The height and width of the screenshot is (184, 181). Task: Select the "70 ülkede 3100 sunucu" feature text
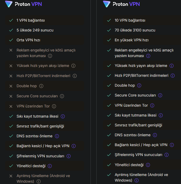135,30
